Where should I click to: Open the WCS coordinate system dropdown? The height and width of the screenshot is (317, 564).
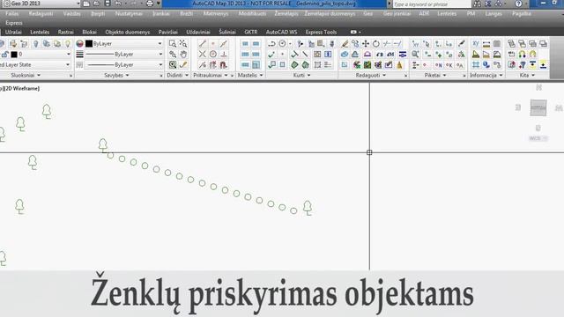click(538, 138)
